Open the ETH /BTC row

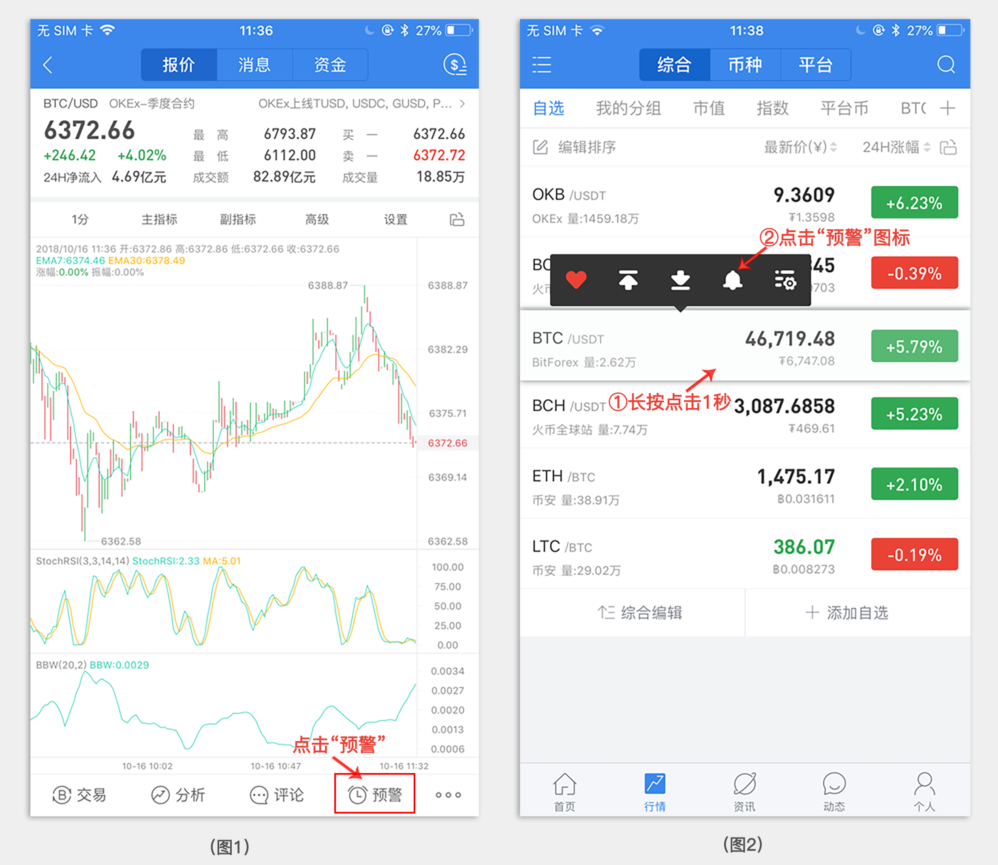(745, 484)
